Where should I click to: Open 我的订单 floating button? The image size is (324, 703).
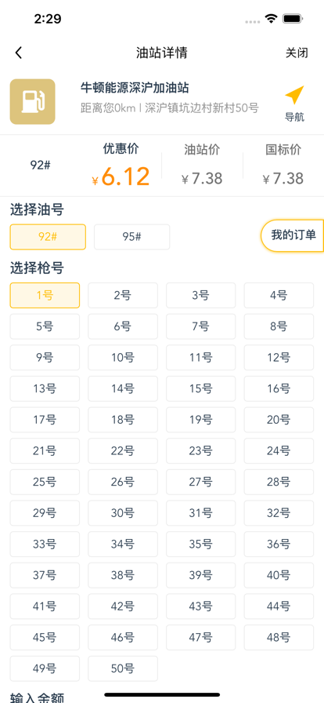293,235
